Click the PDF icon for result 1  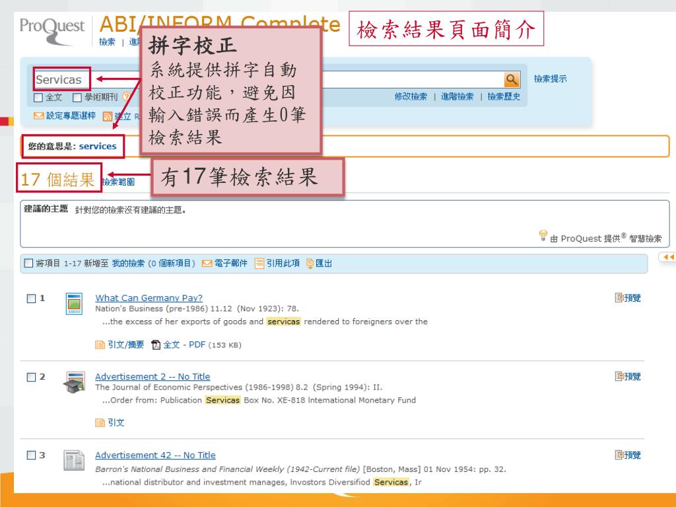[156, 345]
